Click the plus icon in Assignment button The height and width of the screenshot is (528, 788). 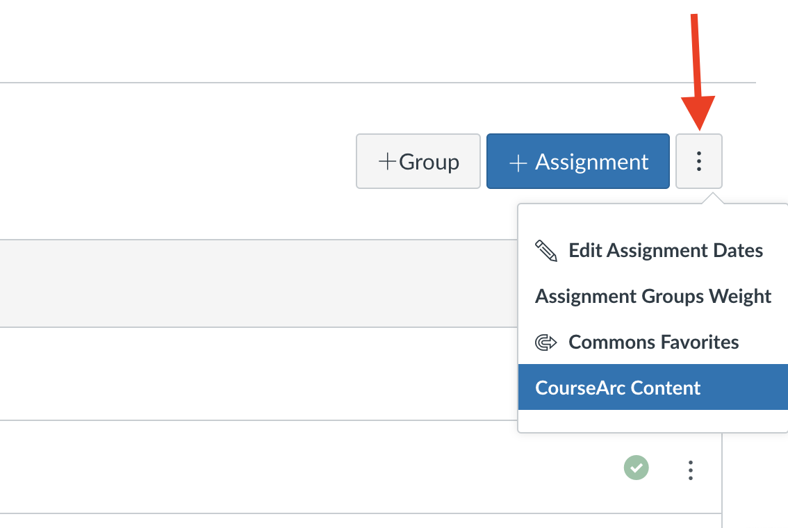(x=518, y=163)
